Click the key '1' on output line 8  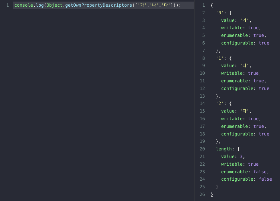coord(220,58)
